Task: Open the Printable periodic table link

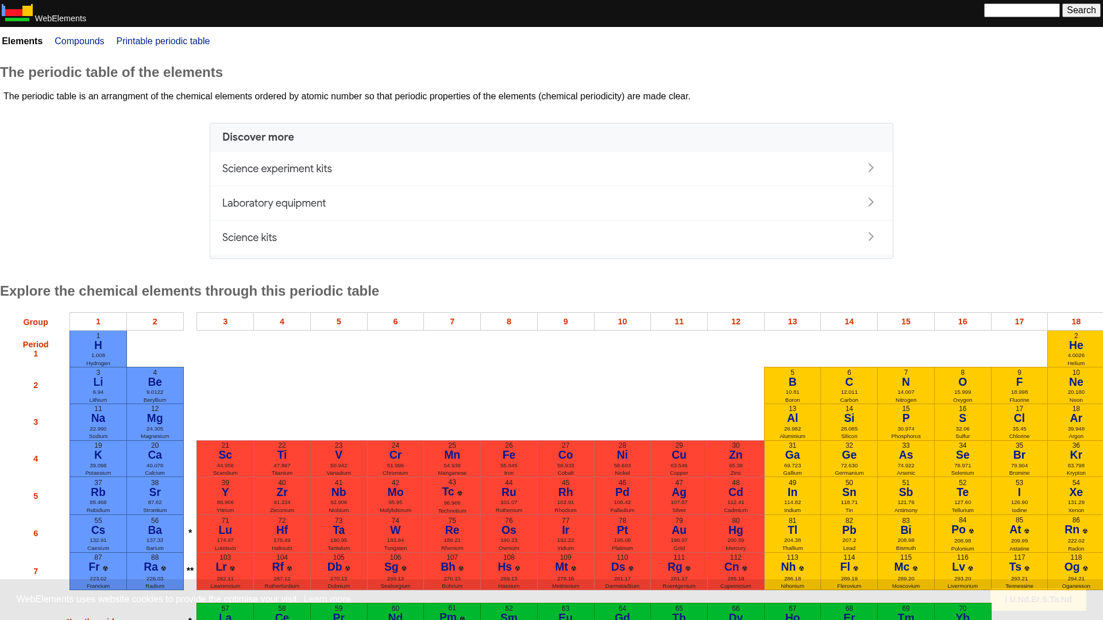Action: point(163,41)
